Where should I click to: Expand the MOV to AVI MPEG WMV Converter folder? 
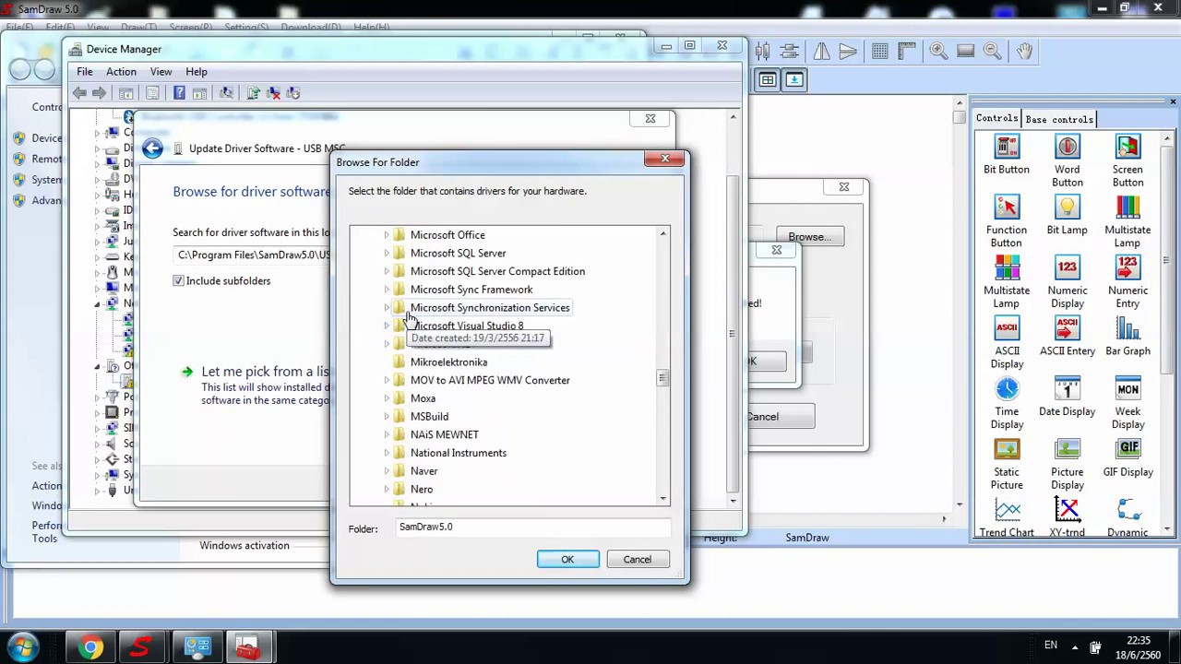387,380
